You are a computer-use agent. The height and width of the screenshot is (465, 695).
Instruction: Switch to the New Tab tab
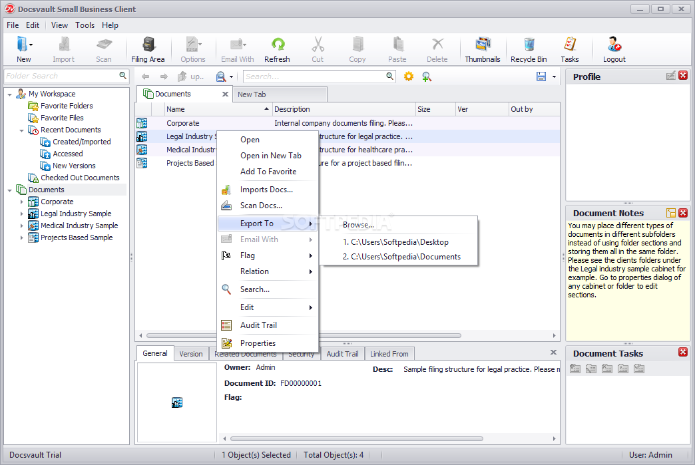(280, 94)
